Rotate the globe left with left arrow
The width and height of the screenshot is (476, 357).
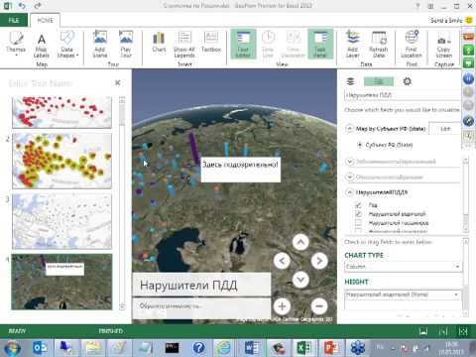(282, 261)
